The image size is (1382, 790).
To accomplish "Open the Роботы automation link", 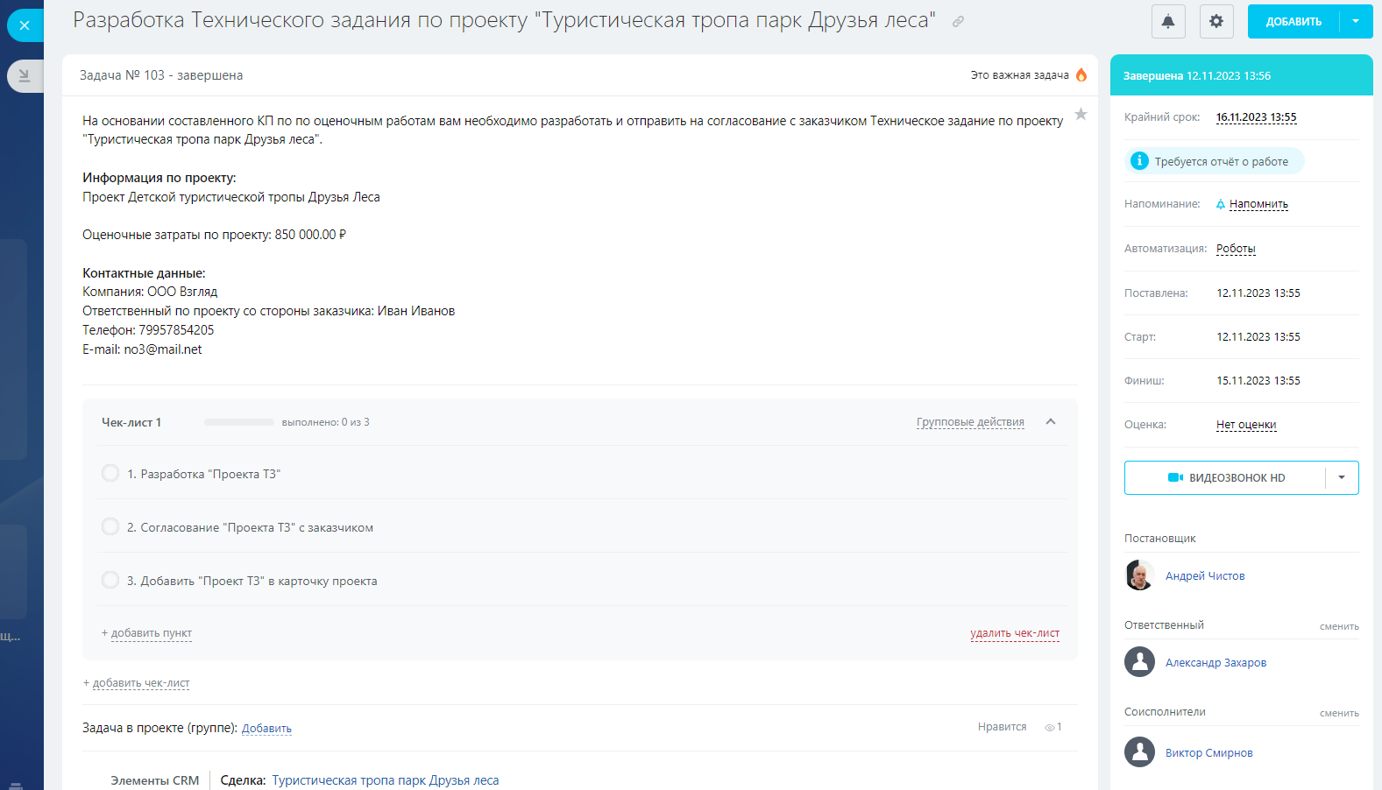I will tap(1236, 249).
